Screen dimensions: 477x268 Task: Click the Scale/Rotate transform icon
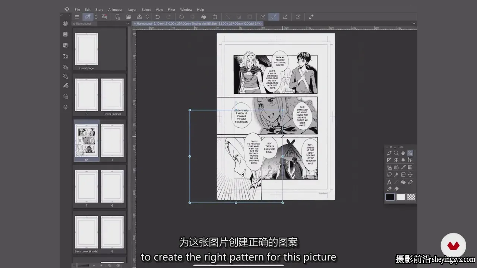coord(215,17)
